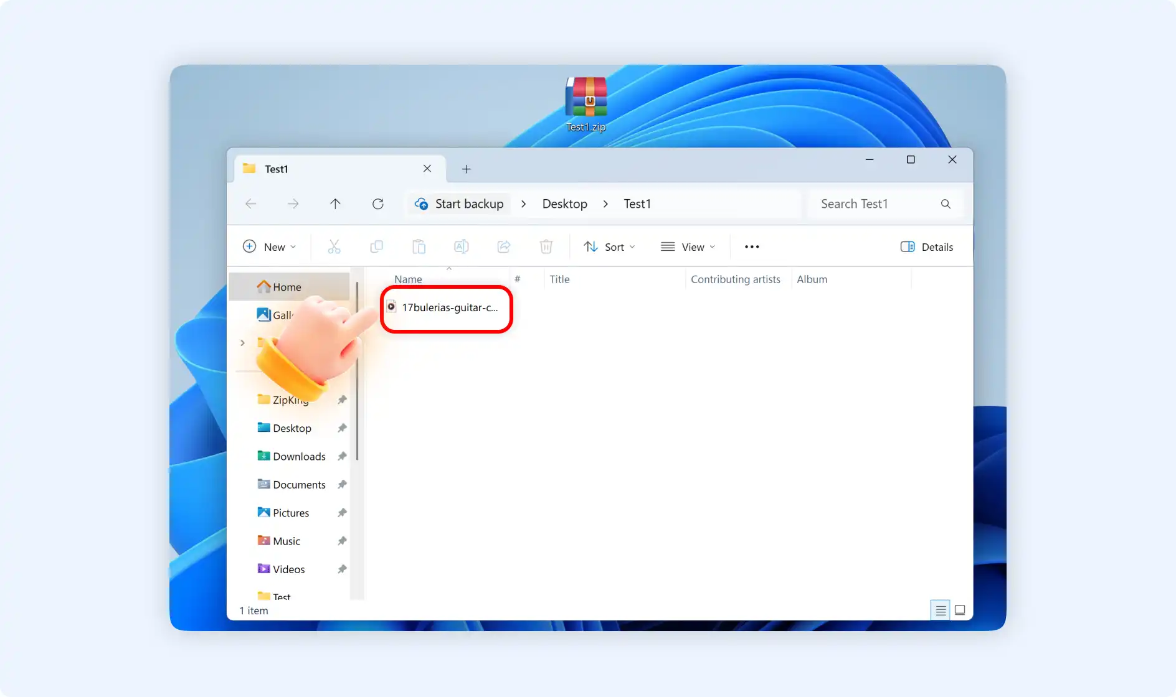Open Desktop in the sidebar

coord(284,428)
